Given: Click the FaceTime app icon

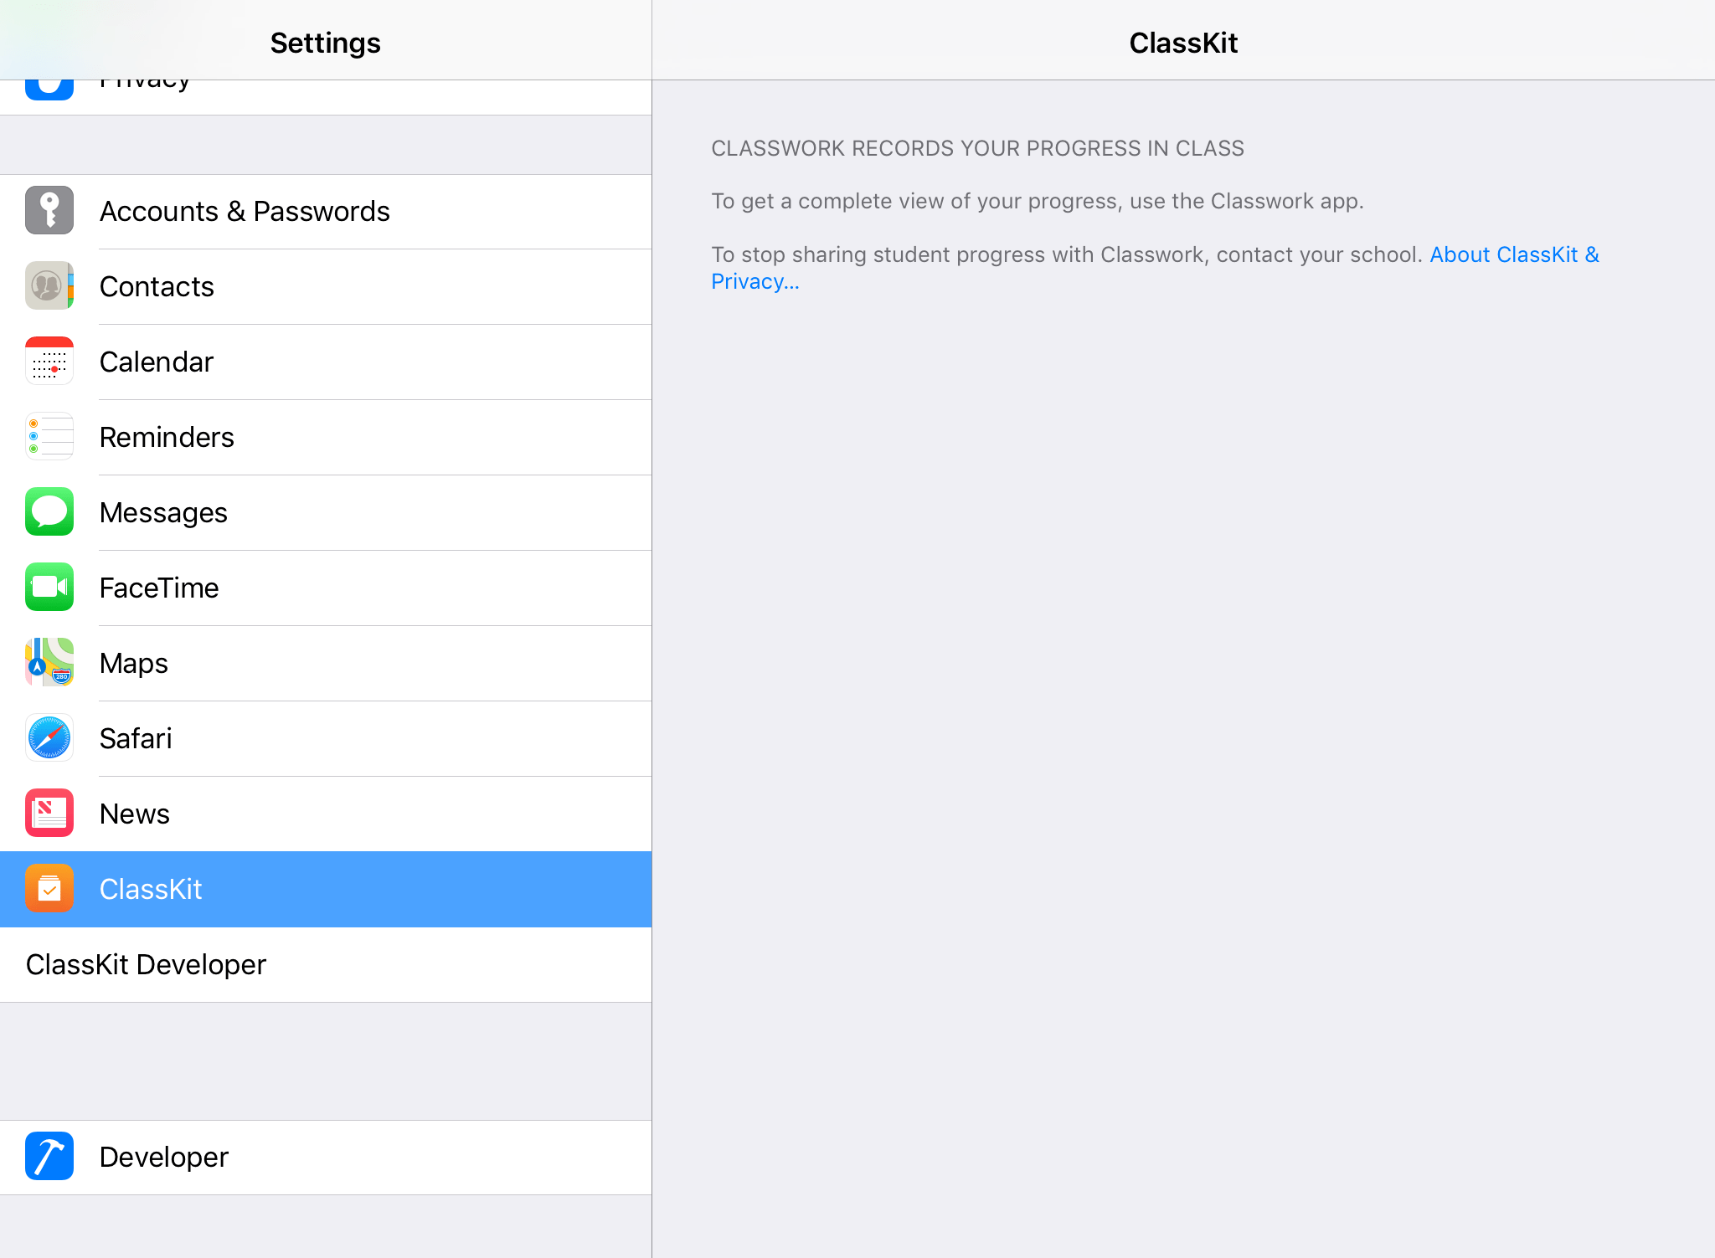Looking at the screenshot, I should click(x=49, y=587).
